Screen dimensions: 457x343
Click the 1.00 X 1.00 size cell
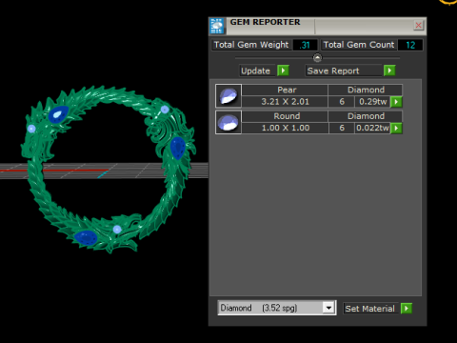tap(285, 128)
